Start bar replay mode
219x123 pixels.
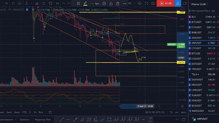(x=57, y=3)
